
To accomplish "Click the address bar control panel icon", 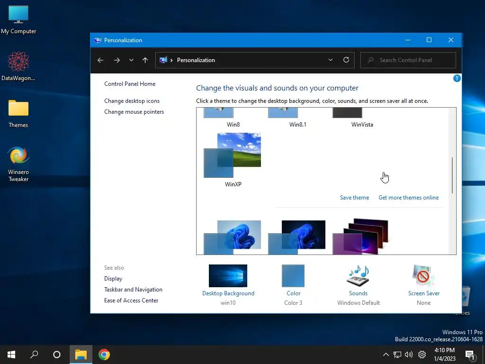I will [x=163, y=60].
